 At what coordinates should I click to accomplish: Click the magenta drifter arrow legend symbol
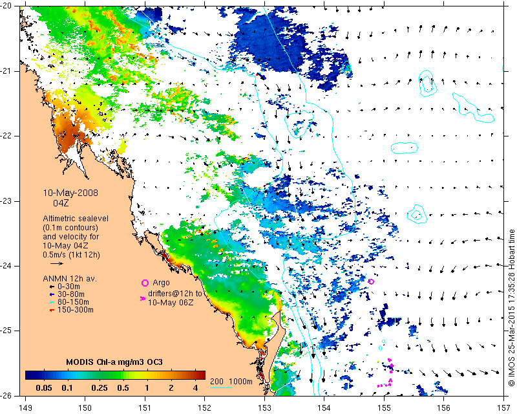click(143, 298)
